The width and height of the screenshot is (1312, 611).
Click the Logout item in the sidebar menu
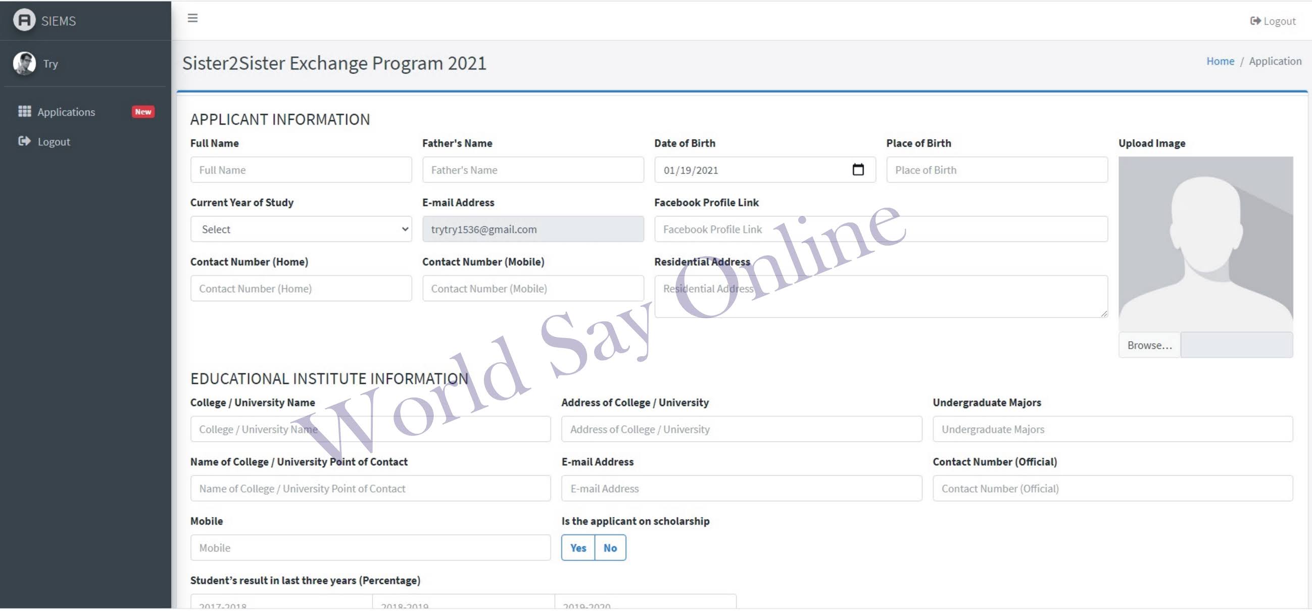tap(54, 142)
